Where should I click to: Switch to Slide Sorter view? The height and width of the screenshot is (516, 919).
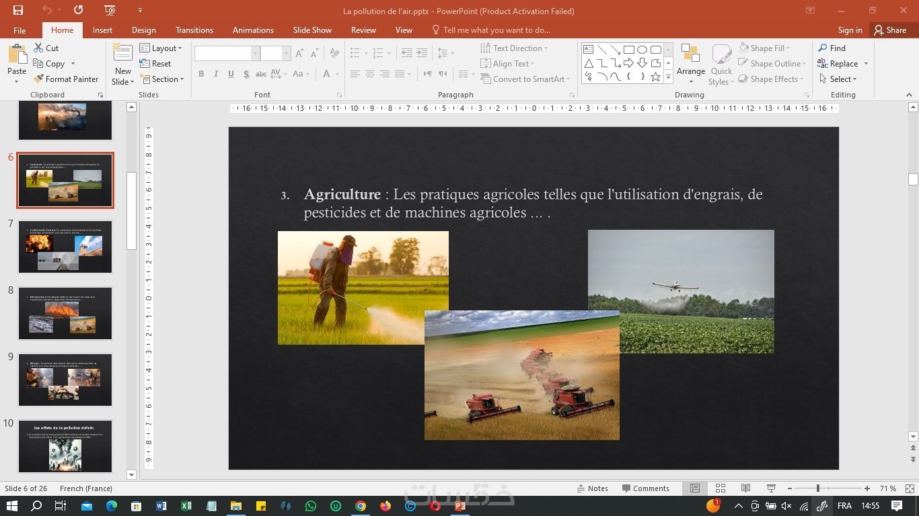(x=721, y=488)
